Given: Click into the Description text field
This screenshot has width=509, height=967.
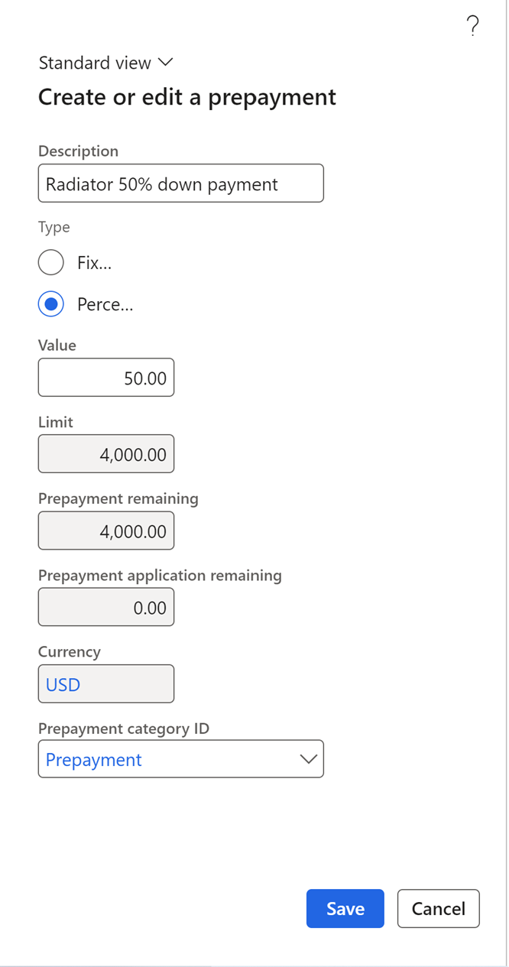Looking at the screenshot, I should tap(180, 184).
